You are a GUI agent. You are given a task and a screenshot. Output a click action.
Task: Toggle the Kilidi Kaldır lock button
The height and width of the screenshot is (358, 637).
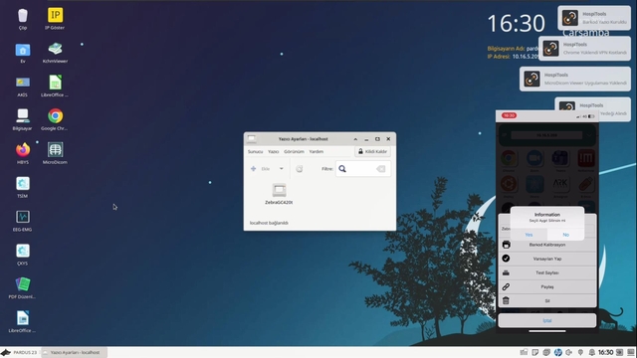click(372, 151)
